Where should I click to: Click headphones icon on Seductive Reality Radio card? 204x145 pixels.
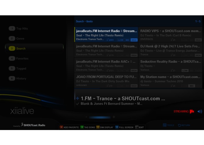tap(172, 70)
